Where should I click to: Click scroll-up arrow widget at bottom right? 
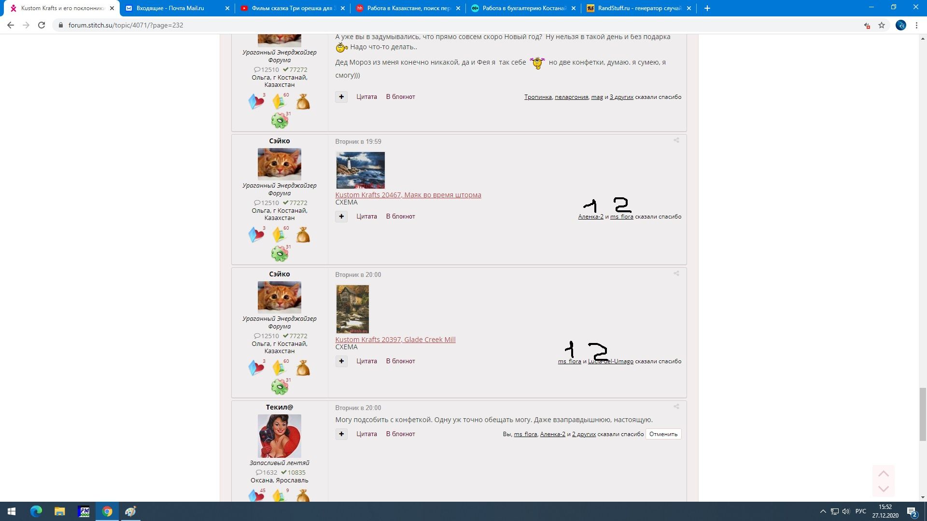883,474
